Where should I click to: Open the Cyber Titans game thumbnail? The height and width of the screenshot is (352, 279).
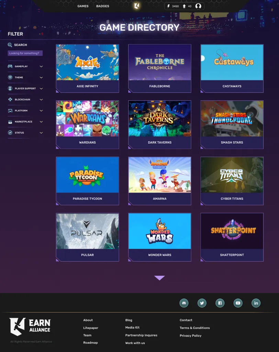[x=232, y=175]
